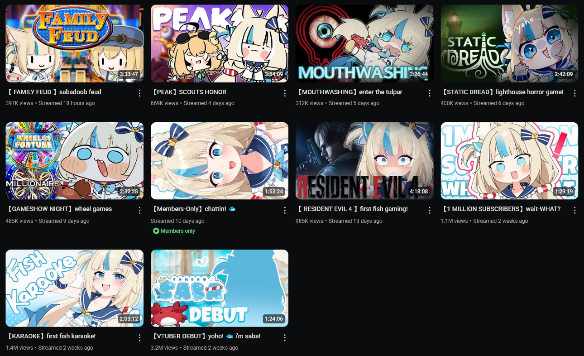Click the "wait-WHAT?" 1 million subscribers title
This screenshot has height=356, width=584.
[501, 209]
